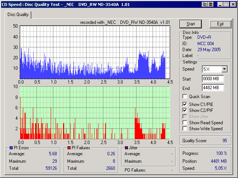Click the copy to clipboard icon in title bar
Image resolution: width=238 pixels, height=178 pixels.
[205, 4]
